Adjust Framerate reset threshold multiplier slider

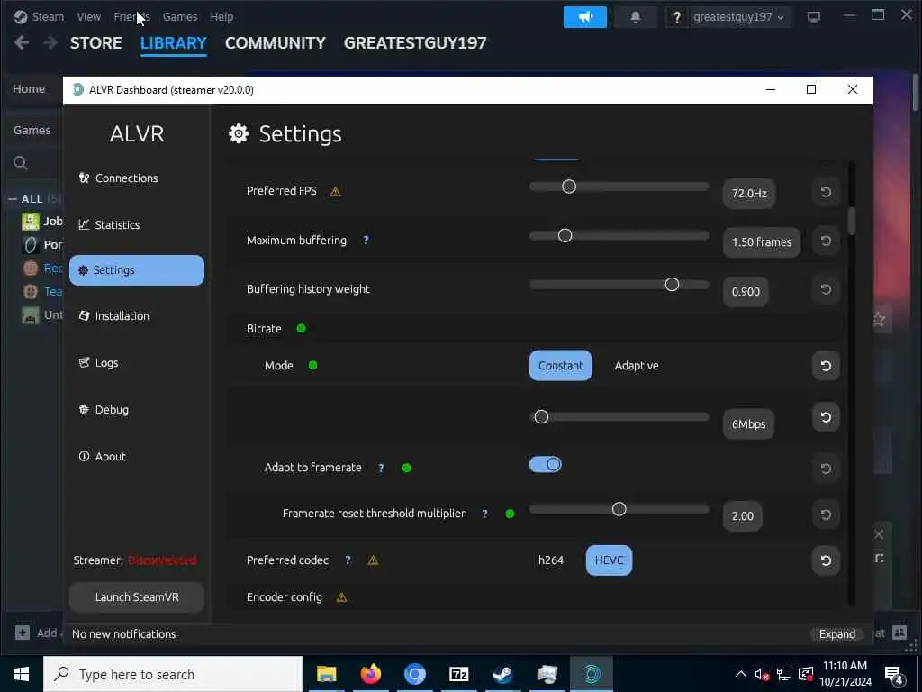(x=619, y=509)
